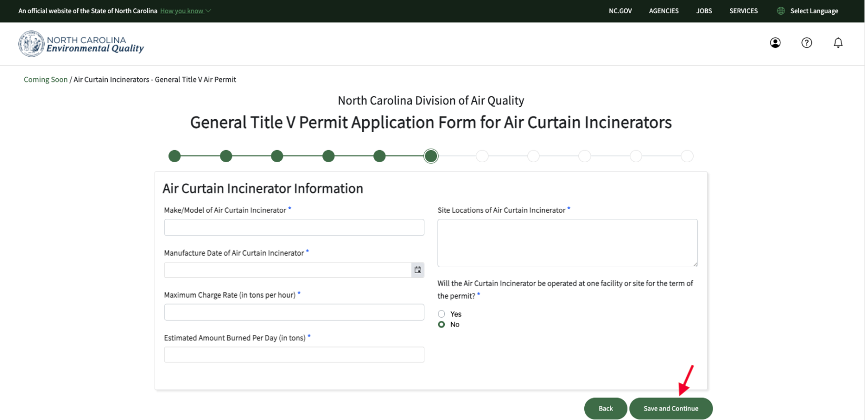Click the help question mark icon
The image size is (865, 420).
(807, 43)
